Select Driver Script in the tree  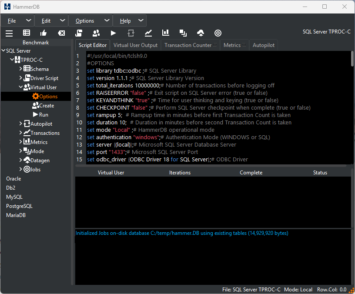(41, 78)
